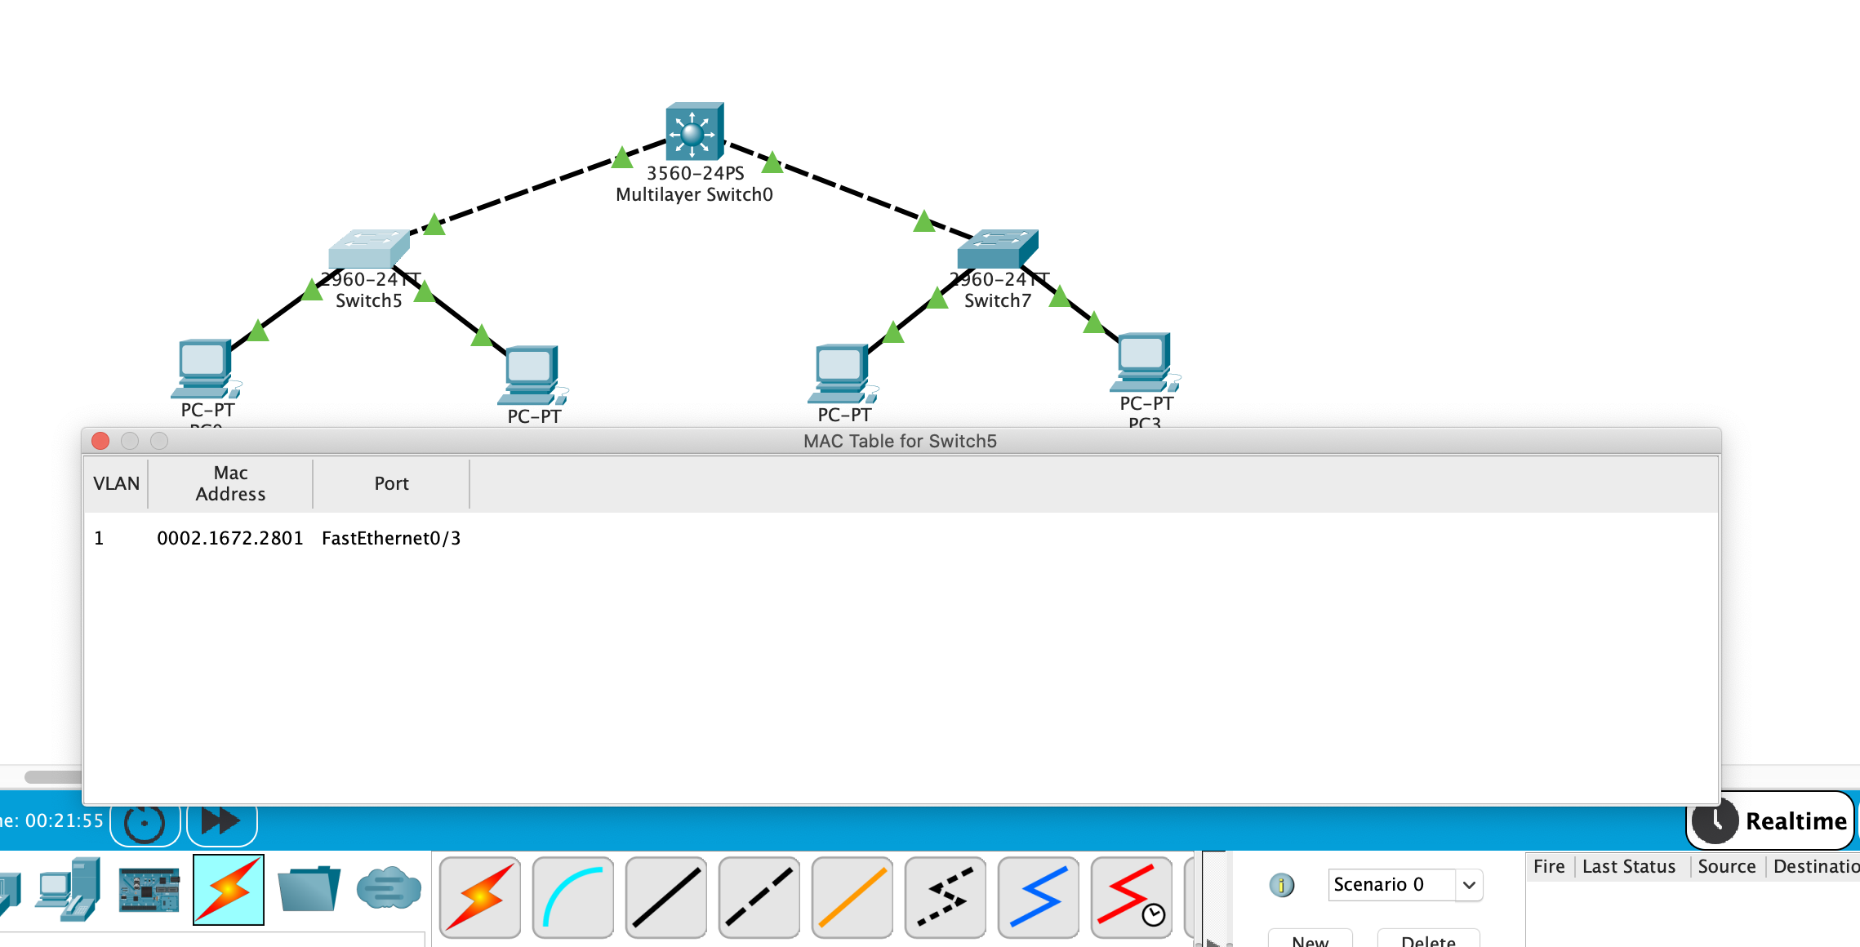Click the Fire column header
The height and width of the screenshot is (947, 1860).
click(1549, 866)
